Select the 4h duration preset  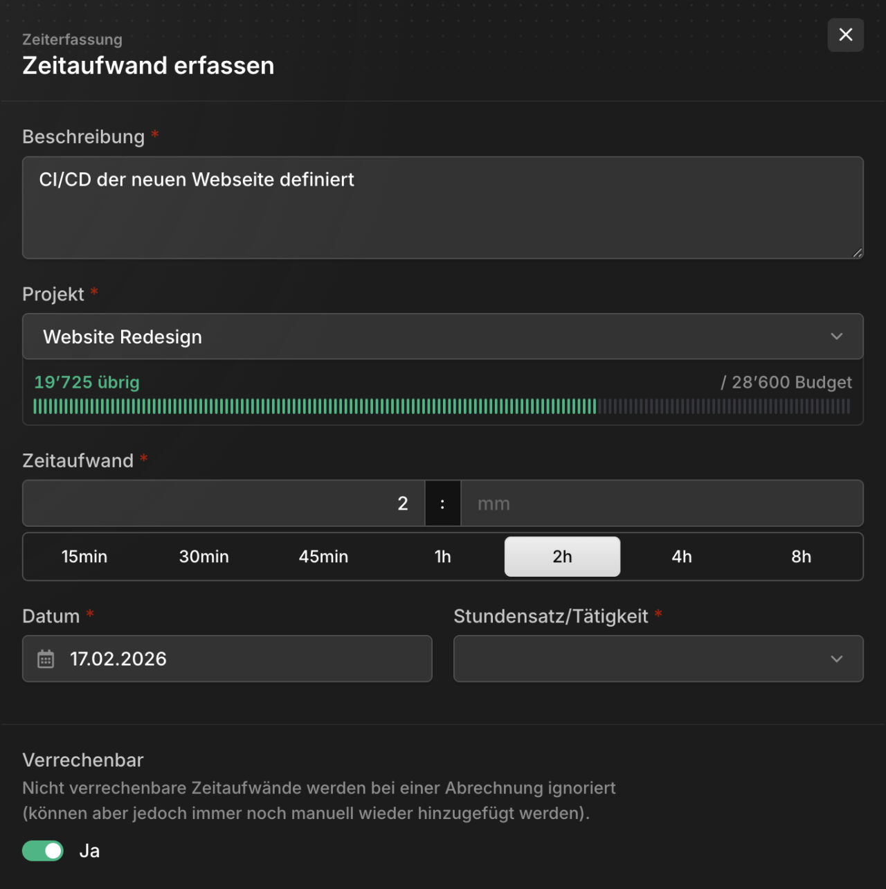pos(682,557)
